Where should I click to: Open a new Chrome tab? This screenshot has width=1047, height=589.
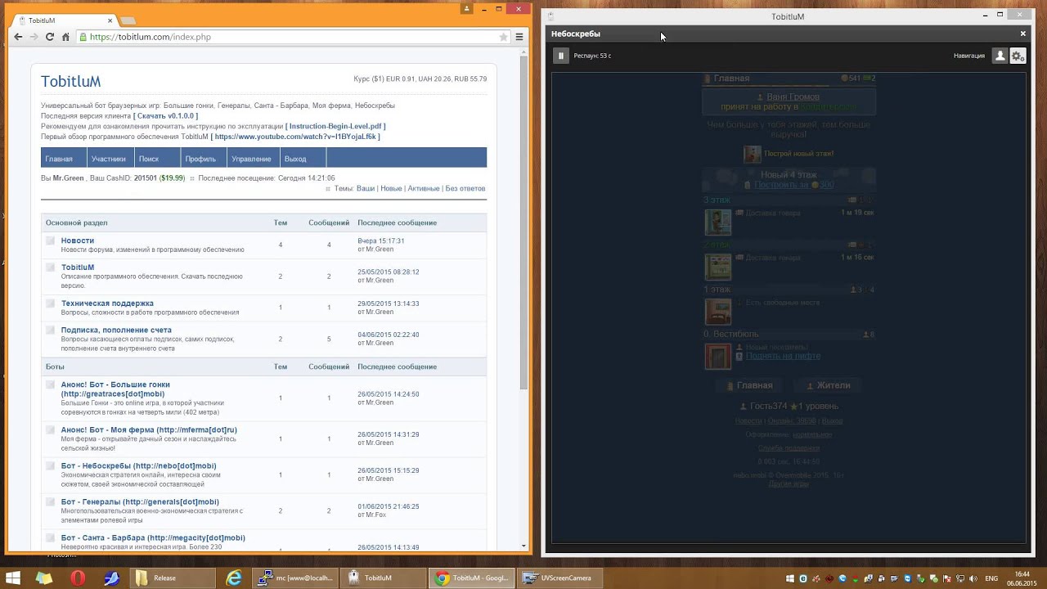pyautogui.click(x=128, y=20)
